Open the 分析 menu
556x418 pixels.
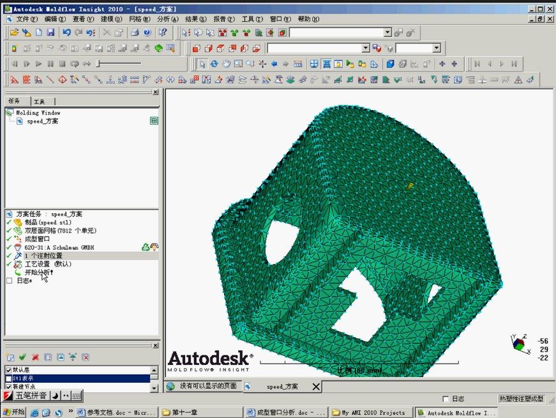(x=168, y=19)
